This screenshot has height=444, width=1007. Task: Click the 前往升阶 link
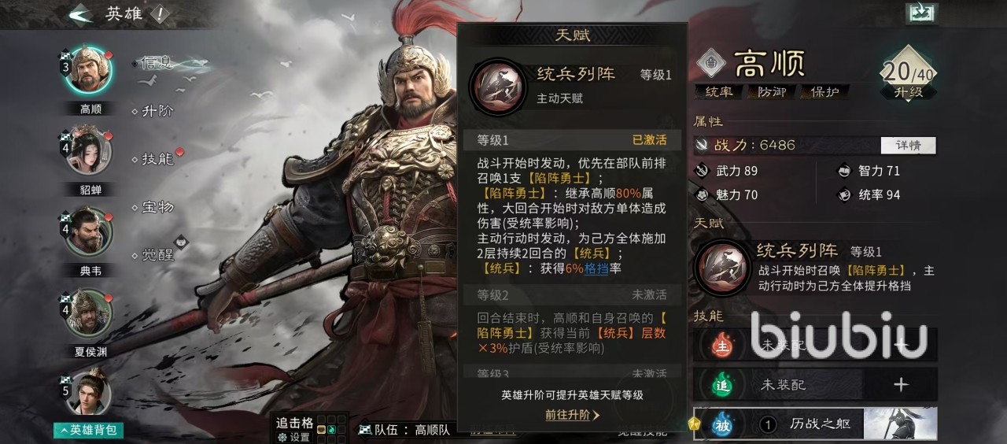572,415
